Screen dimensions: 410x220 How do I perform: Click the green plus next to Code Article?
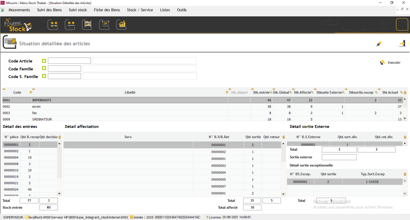44,61
